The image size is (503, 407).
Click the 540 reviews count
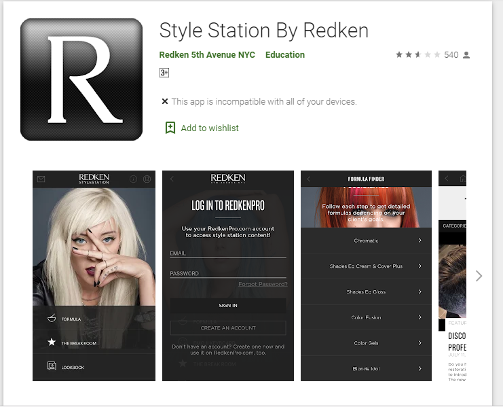click(451, 55)
